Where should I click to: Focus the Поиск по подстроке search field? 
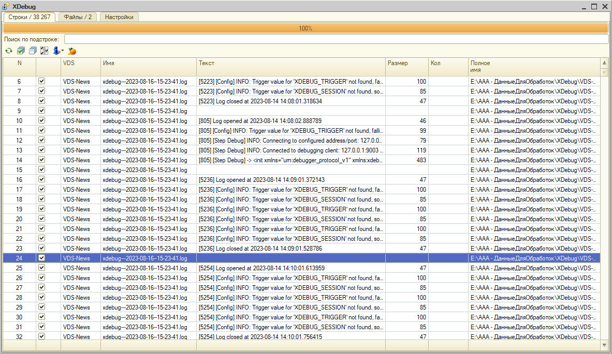pyautogui.click(x=336, y=39)
